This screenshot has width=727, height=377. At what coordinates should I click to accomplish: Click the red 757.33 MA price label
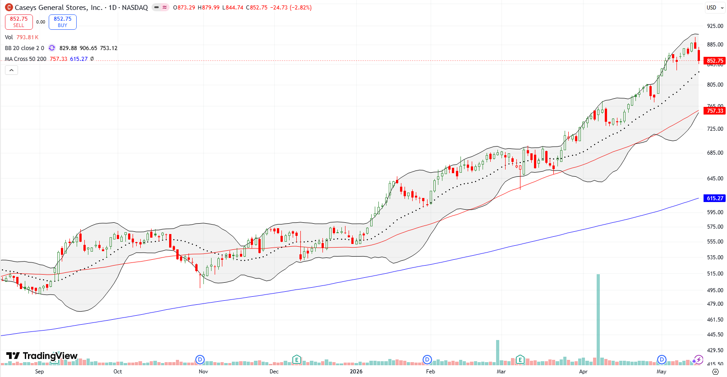(715, 110)
